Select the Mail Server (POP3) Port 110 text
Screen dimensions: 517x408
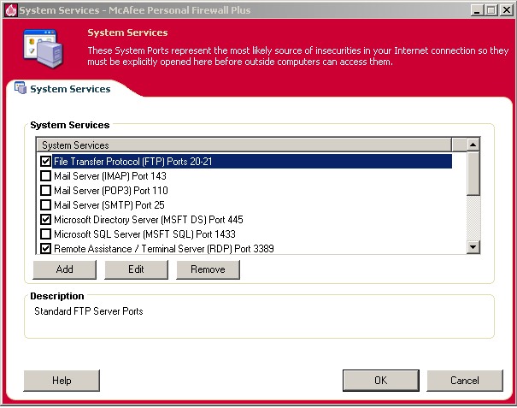coord(111,191)
